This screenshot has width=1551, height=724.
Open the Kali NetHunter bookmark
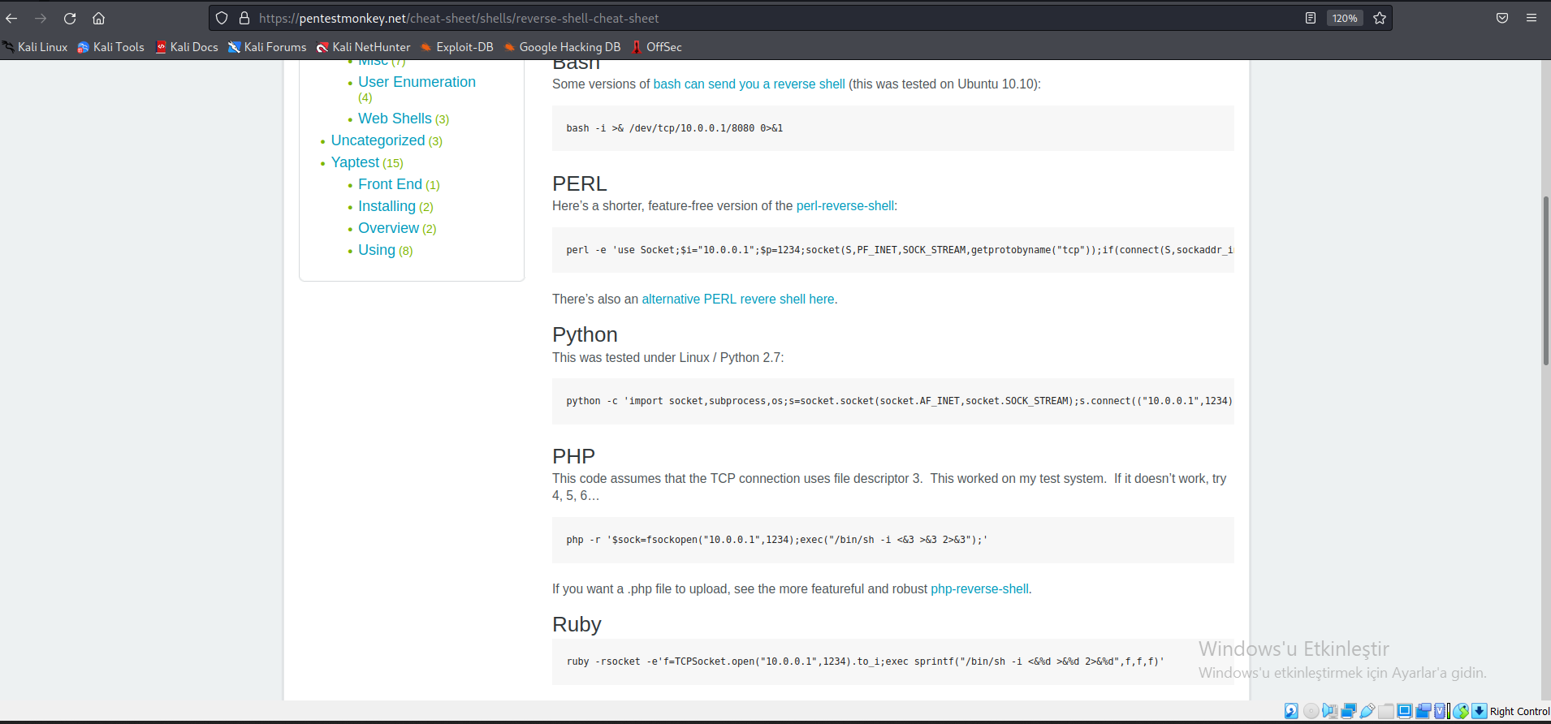pyautogui.click(x=363, y=47)
